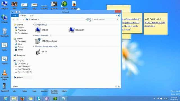Open Computer desktop icon

coord(4,5)
